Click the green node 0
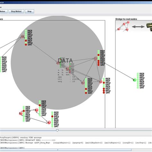This screenshot has height=152, width=152. click(134, 80)
